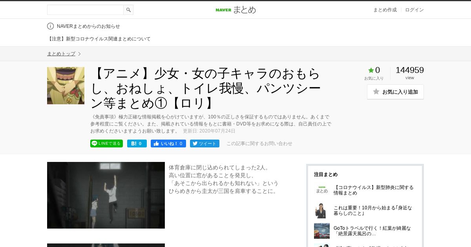Click the woman thumbnail beside これは重要 article

(x=322, y=211)
